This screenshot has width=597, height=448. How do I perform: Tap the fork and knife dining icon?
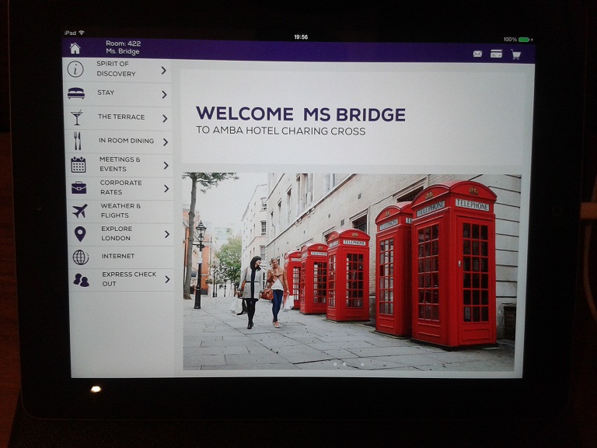[x=77, y=141]
